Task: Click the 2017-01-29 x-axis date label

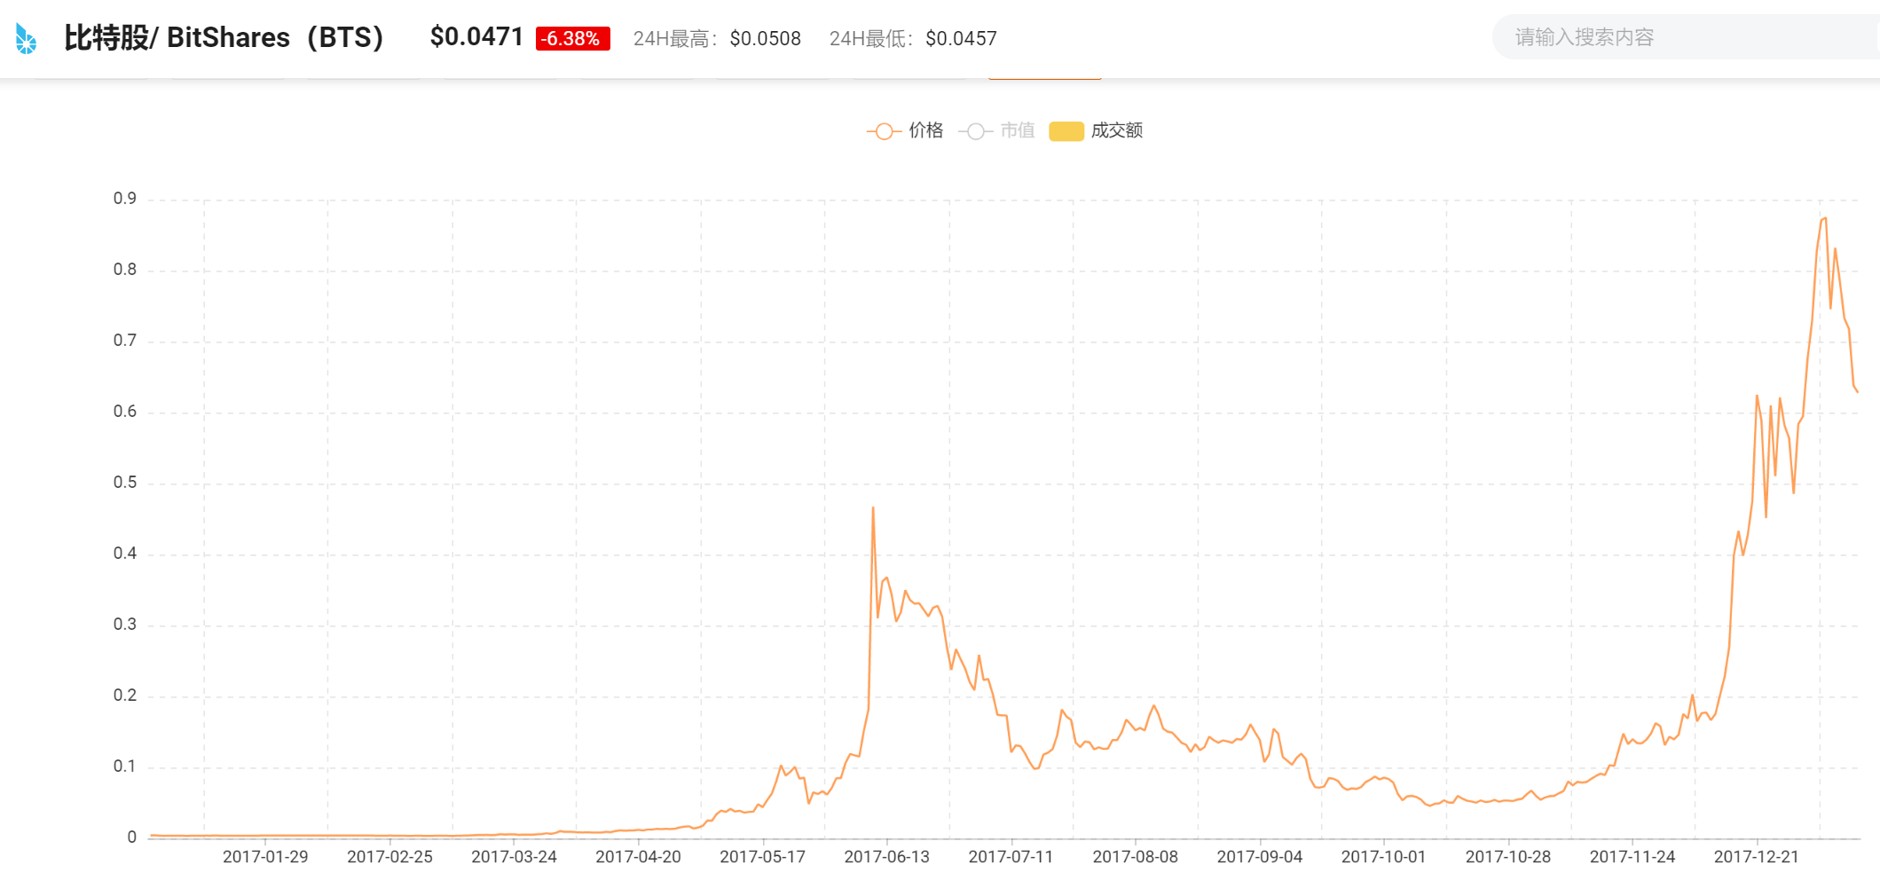Action: [x=265, y=857]
